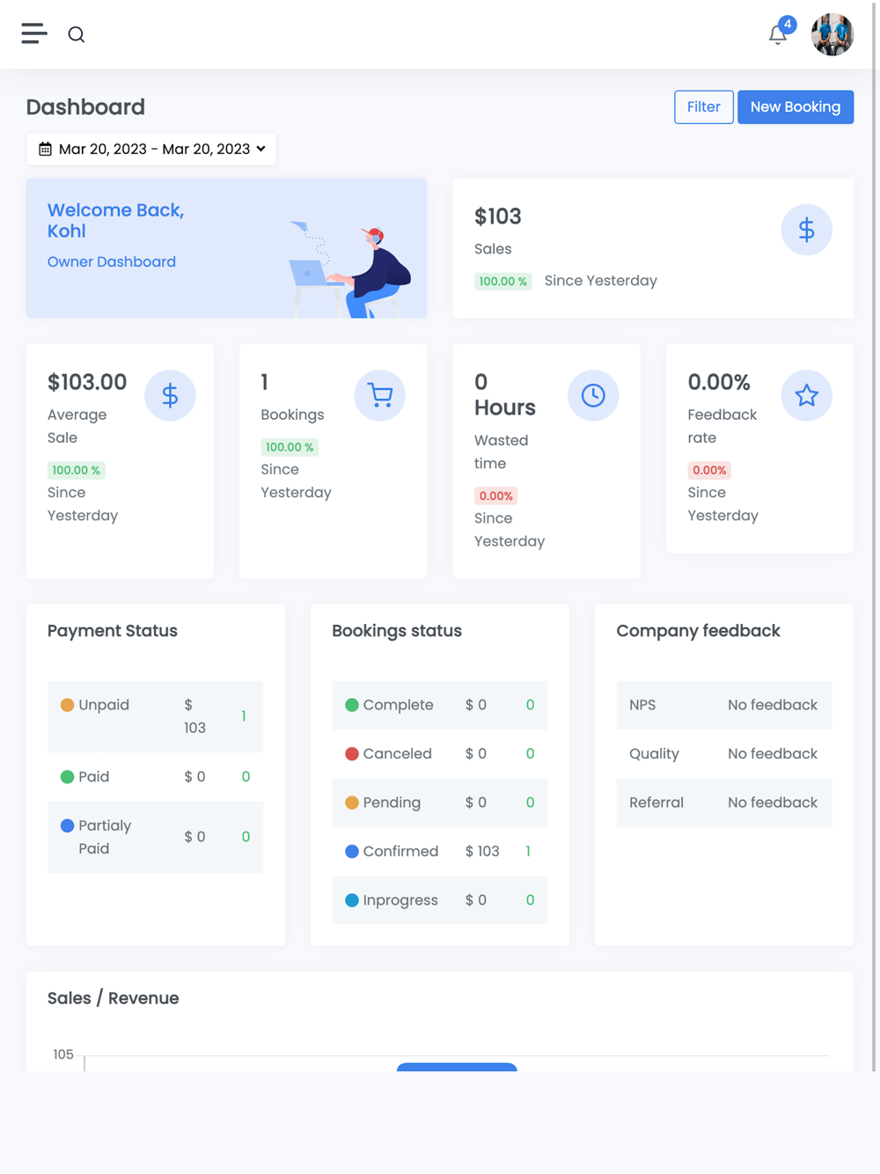Click the Bookings shopping cart icon

tap(380, 395)
